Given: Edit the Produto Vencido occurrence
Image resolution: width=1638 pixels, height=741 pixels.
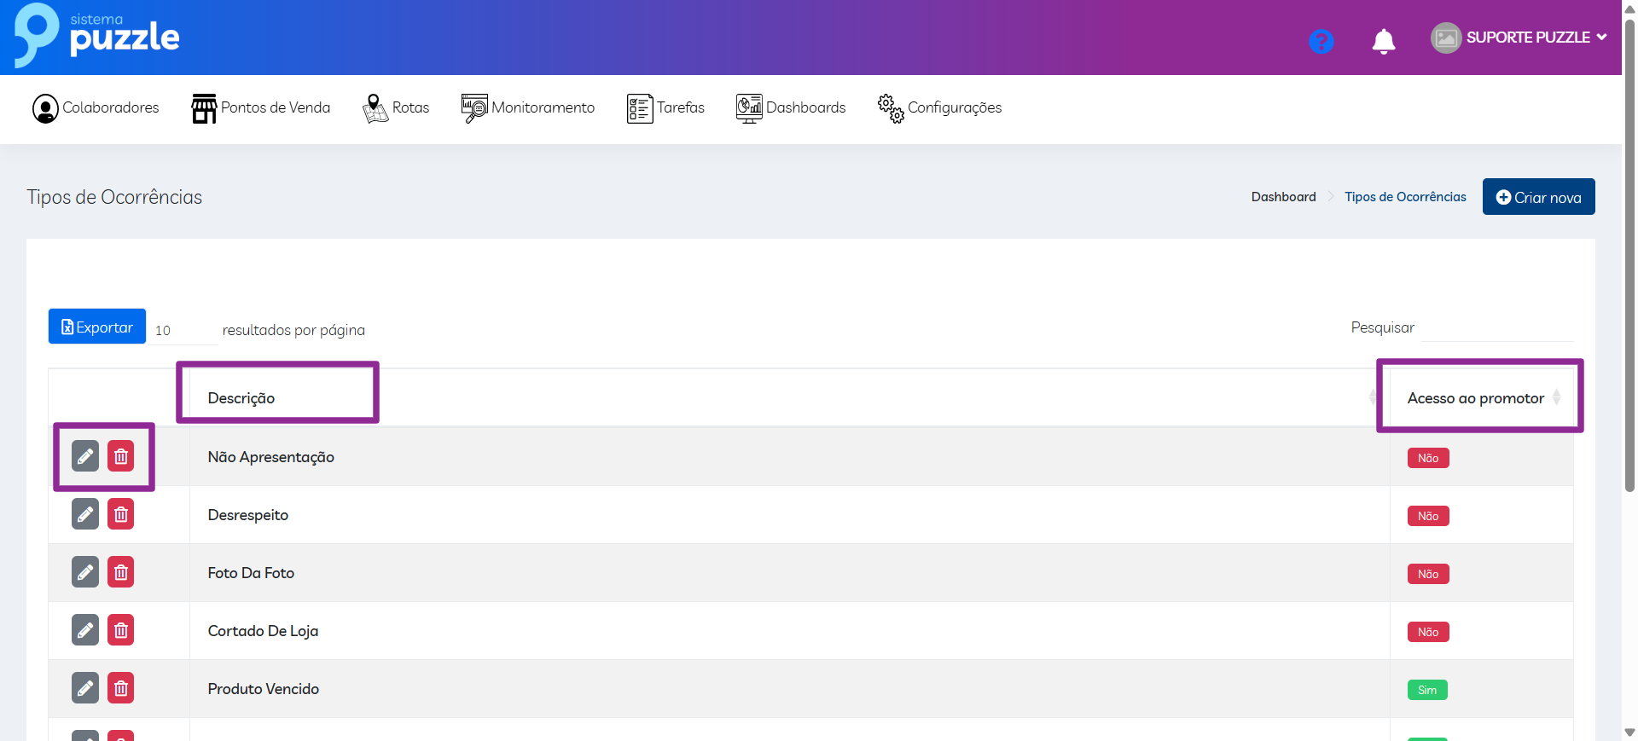Looking at the screenshot, I should point(85,688).
